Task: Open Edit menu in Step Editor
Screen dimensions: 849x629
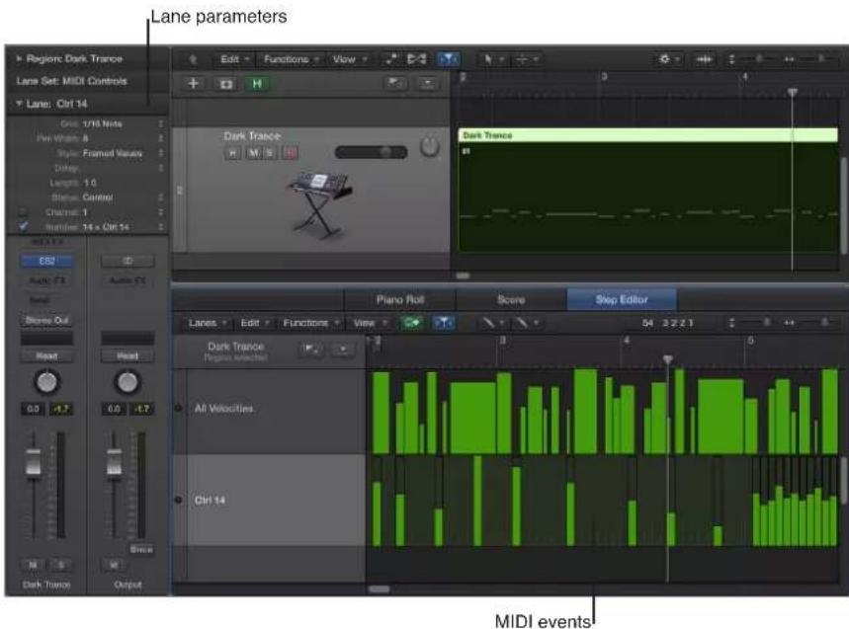Action: (x=254, y=323)
